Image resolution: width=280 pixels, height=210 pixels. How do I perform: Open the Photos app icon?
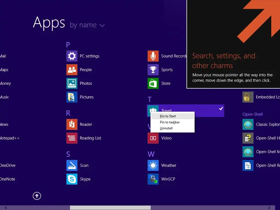click(x=72, y=83)
